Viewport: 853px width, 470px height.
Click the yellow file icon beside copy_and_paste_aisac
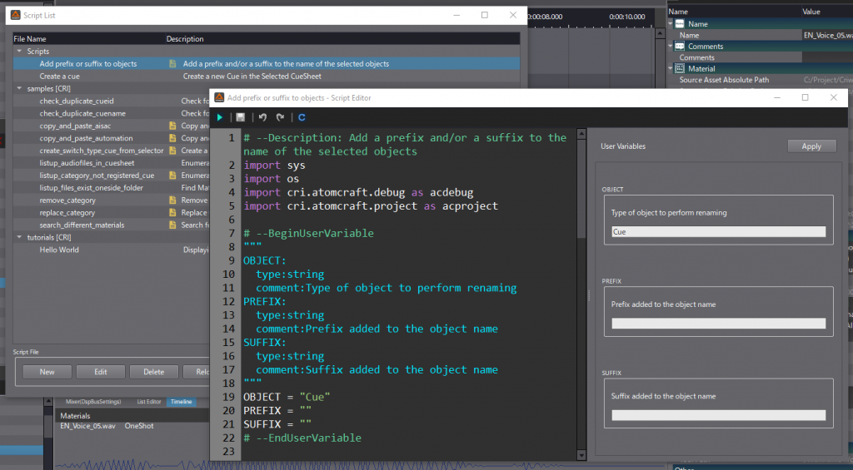(x=172, y=126)
